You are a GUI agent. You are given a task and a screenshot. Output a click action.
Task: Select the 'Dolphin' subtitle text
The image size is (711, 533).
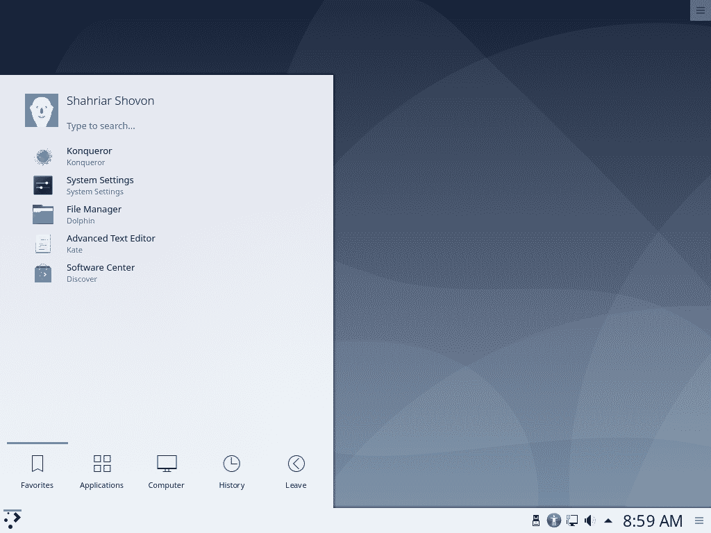pos(81,221)
